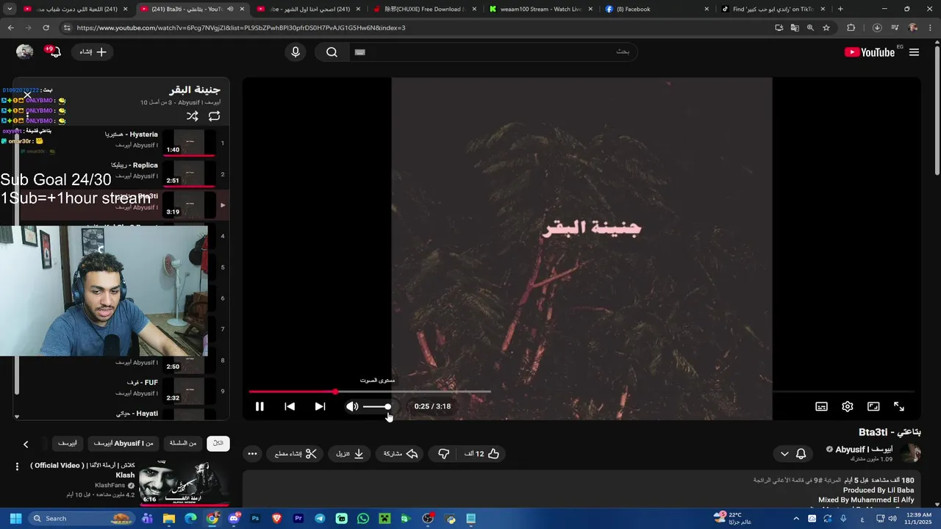Select the 'أبيوسف' filter chip
The height and width of the screenshot is (529, 941).
[x=68, y=443]
